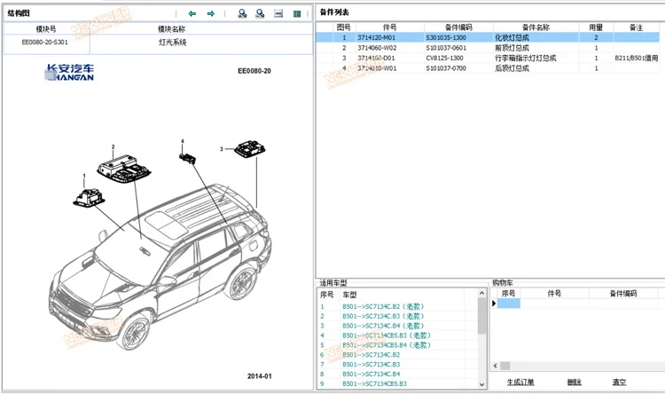Click the 备件名称 column header
The height and width of the screenshot is (394, 665).
point(536,28)
